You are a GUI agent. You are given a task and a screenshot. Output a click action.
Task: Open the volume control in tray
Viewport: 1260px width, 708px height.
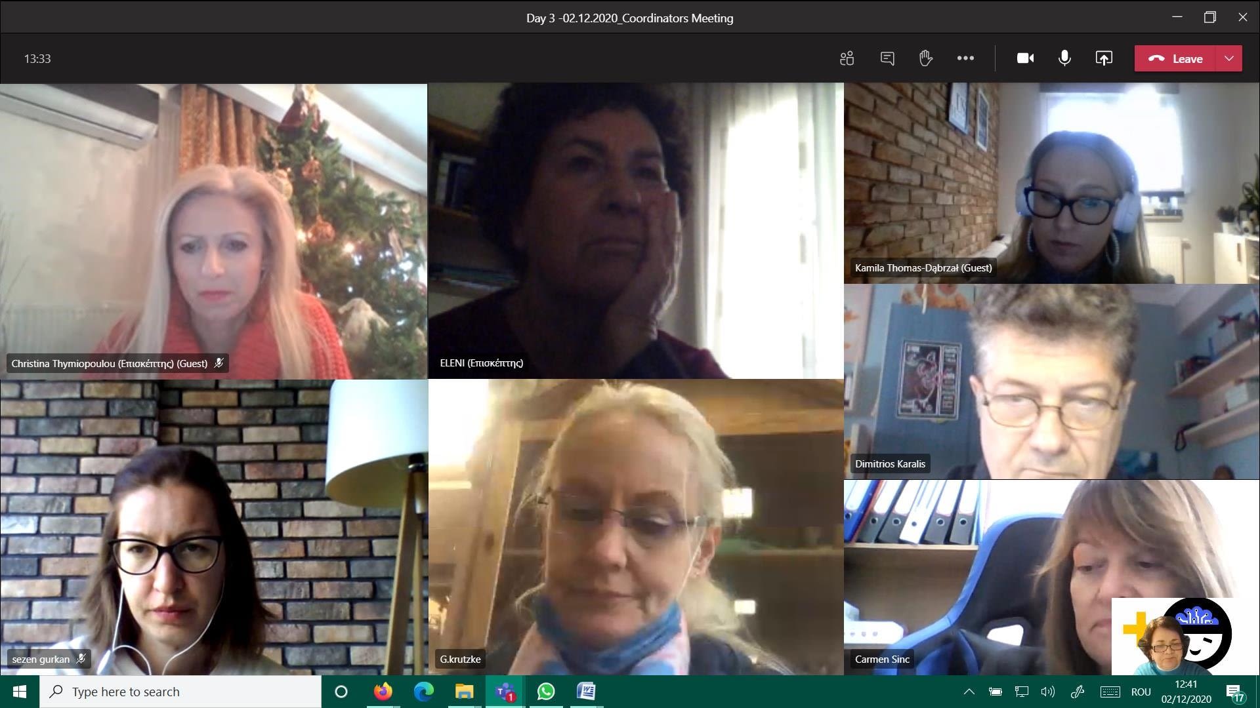(x=1048, y=692)
